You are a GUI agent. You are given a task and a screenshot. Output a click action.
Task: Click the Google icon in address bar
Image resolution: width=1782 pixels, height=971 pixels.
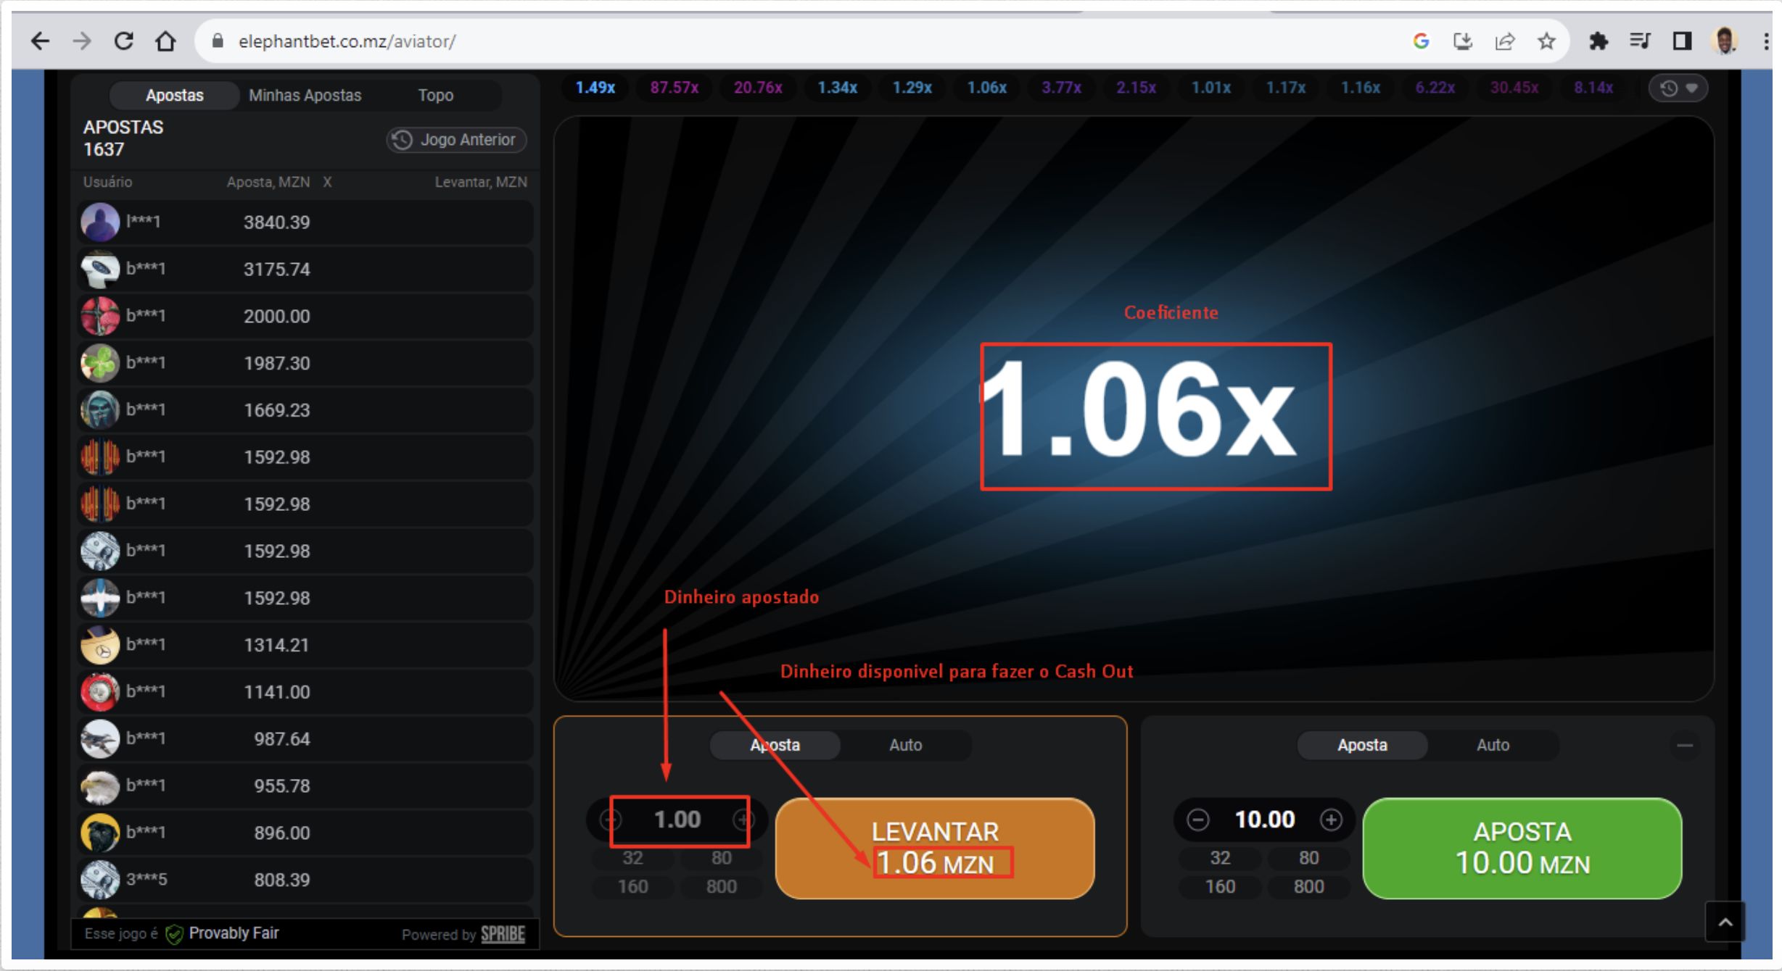click(x=1421, y=41)
